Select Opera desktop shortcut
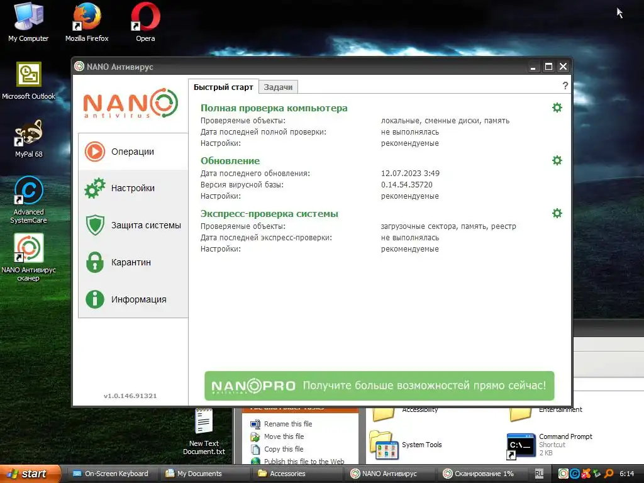The height and width of the screenshot is (483, 644). tap(145, 23)
